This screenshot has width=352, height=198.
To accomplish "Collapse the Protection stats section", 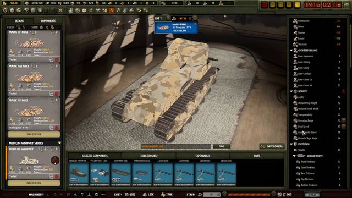I will (x=291, y=144).
